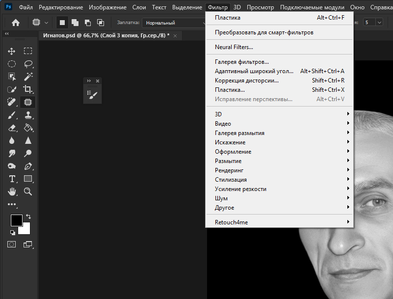Select the Sponge tool
Viewport: 393px width, 299px height.
(x=11, y=166)
